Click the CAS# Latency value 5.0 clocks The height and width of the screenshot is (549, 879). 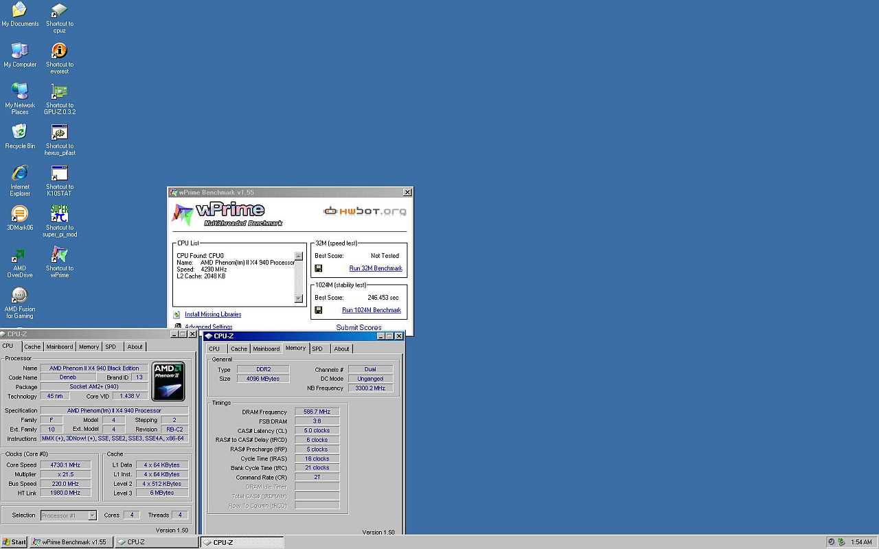(317, 430)
